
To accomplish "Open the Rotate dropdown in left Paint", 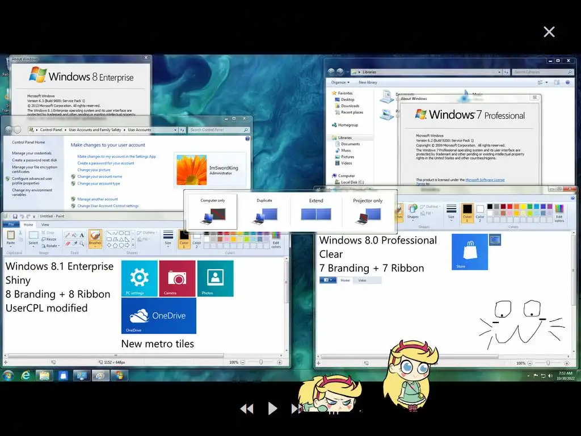I will [x=50, y=245].
